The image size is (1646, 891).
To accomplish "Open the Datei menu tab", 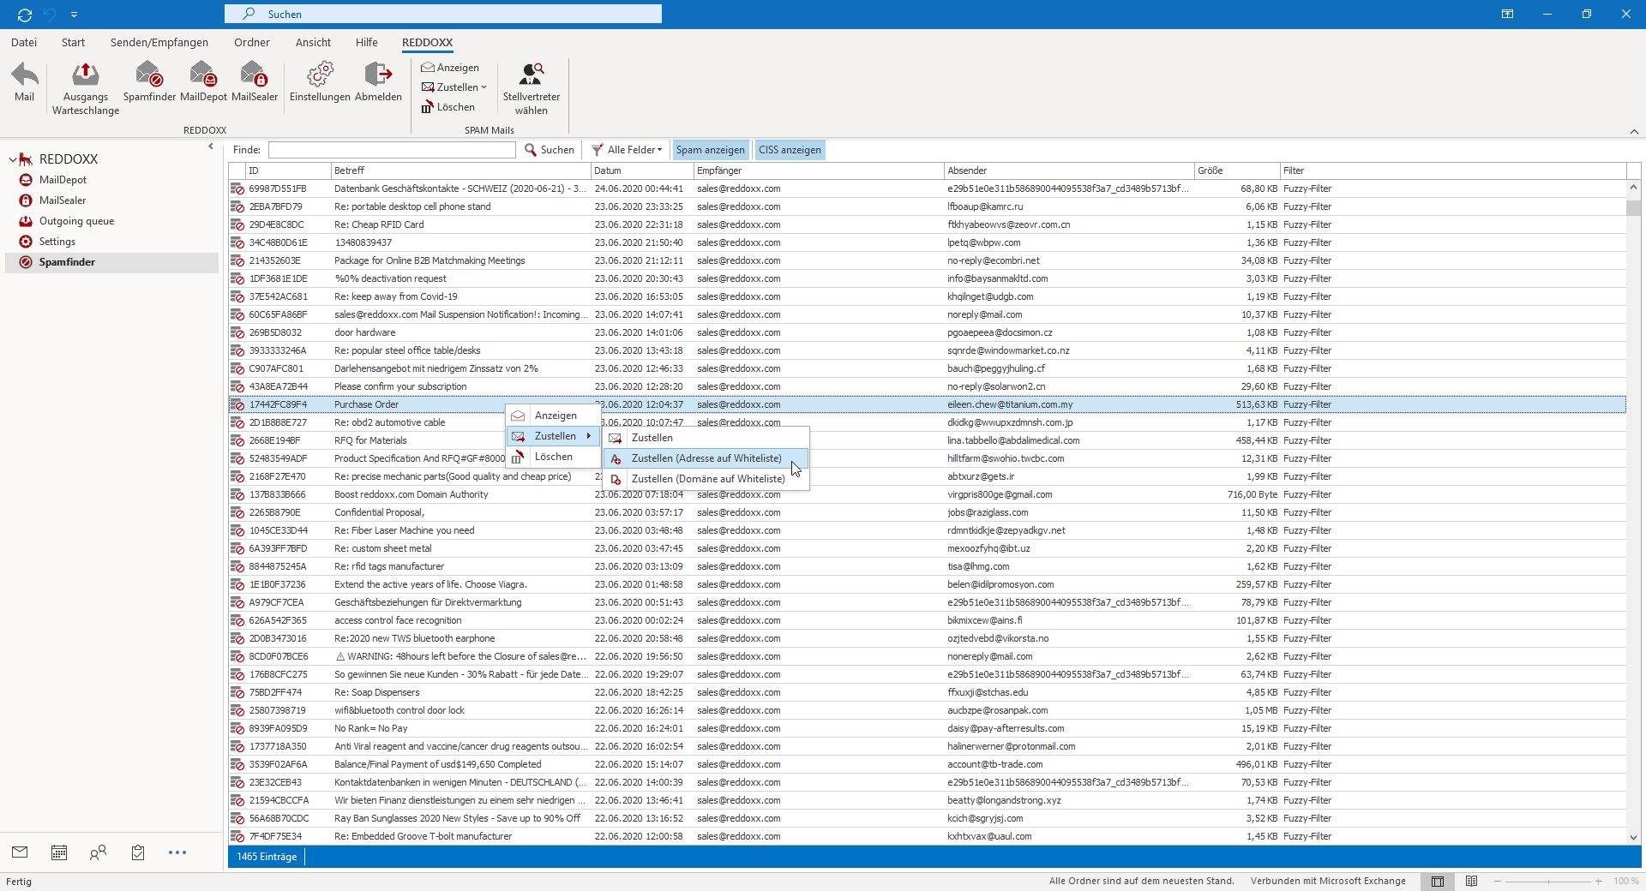I will [24, 42].
